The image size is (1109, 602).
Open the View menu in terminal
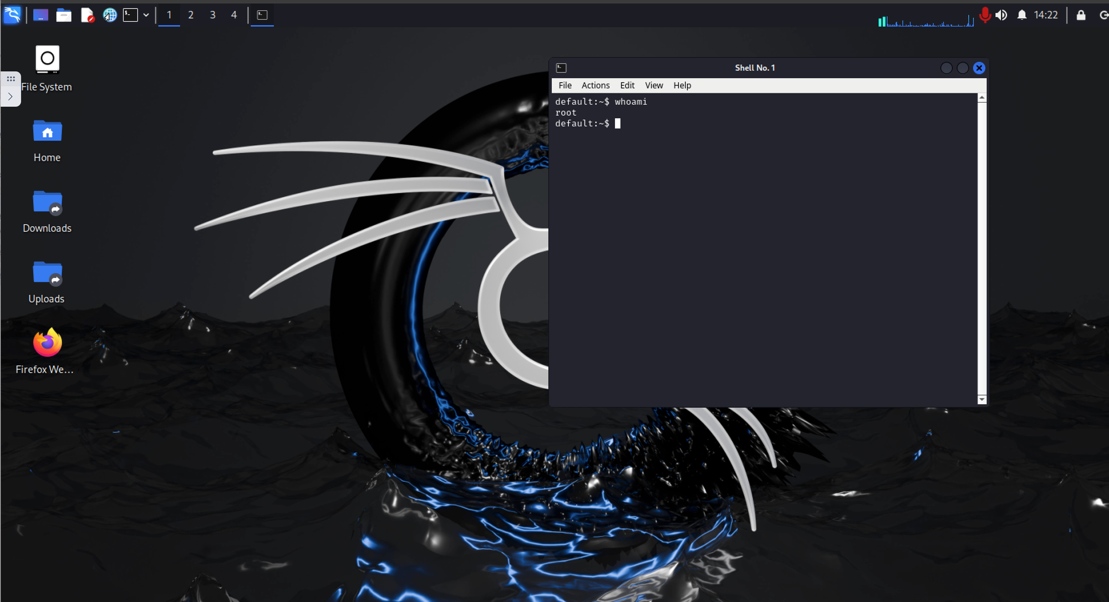click(x=654, y=85)
